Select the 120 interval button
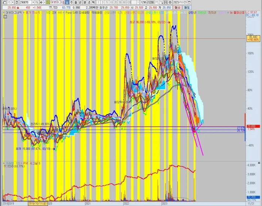 [129, 2]
